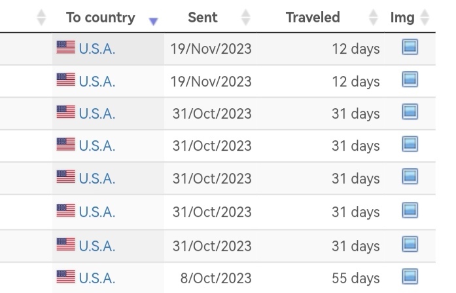
Task: Toggle sort arrows beside Sent column
Action: pos(246,17)
